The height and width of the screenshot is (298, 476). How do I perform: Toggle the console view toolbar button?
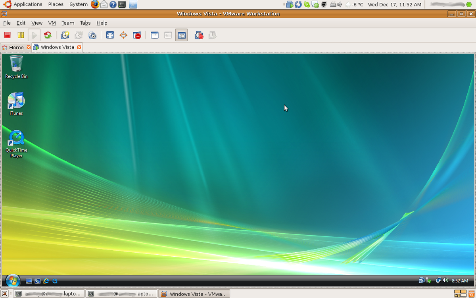point(181,35)
